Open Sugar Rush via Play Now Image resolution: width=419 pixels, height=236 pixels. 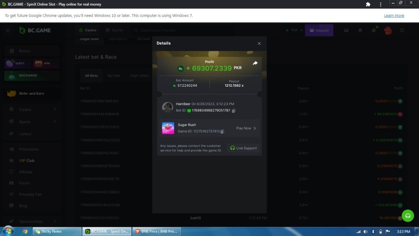(x=246, y=128)
